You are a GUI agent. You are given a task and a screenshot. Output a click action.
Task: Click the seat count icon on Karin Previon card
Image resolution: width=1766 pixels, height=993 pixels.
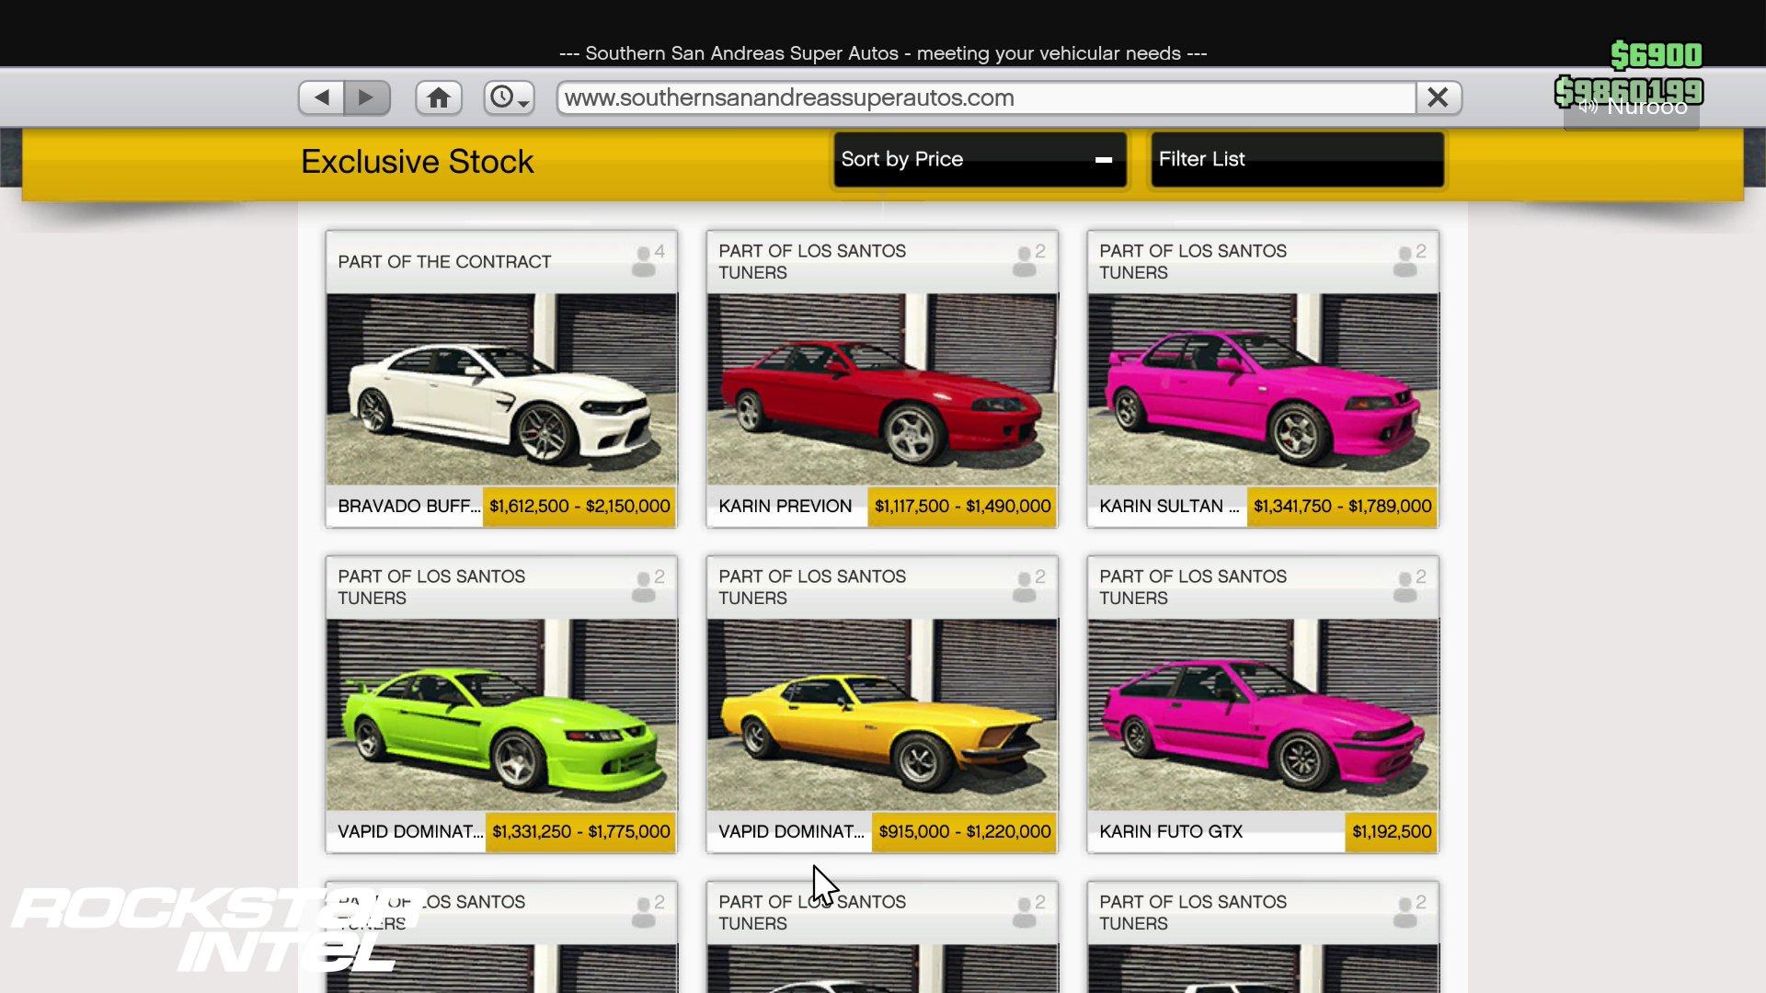tap(1028, 260)
